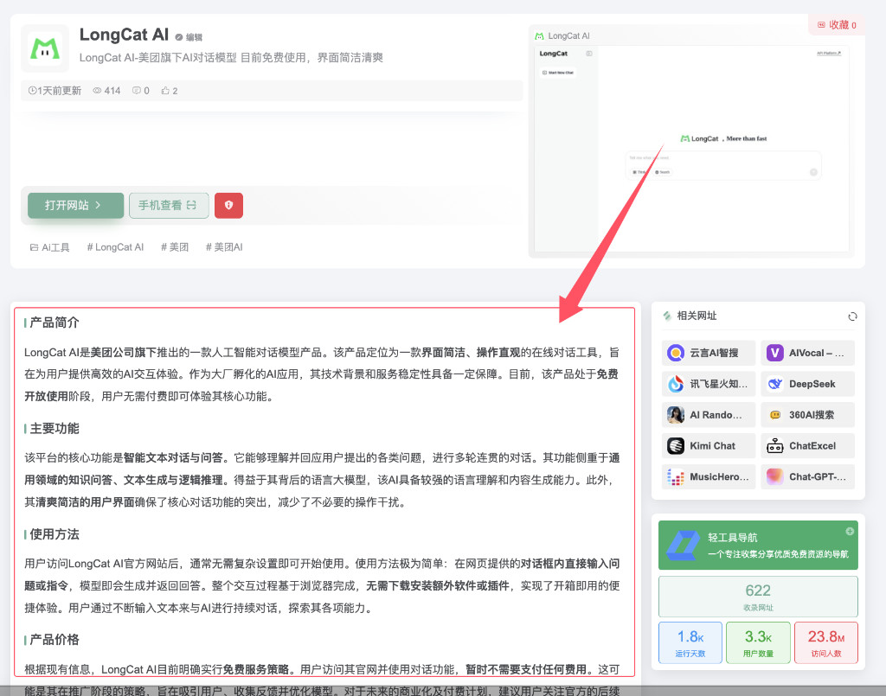
Task: Click the LongCat AI logo thumbnail
Action: click(x=44, y=49)
